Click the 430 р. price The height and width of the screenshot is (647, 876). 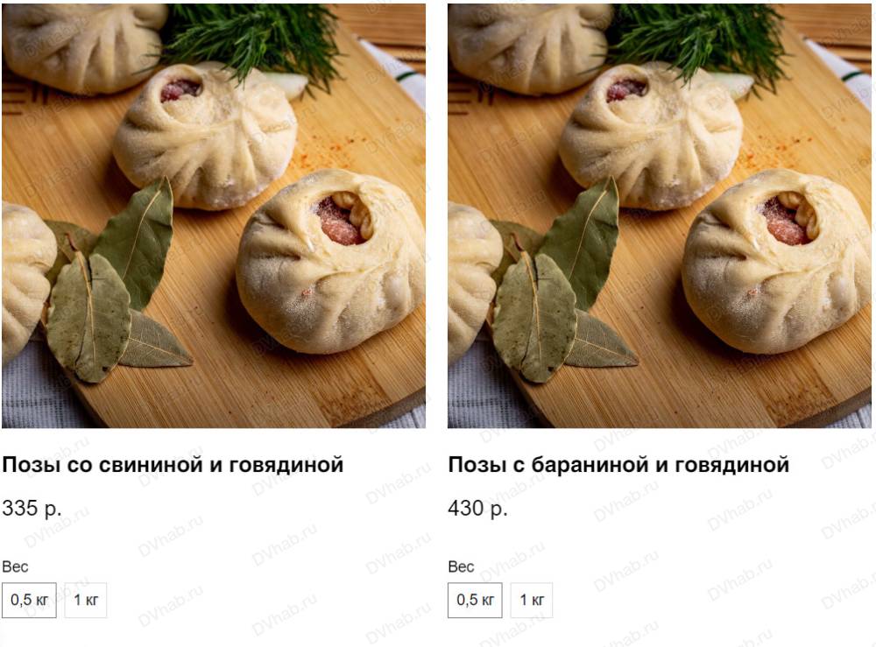tap(477, 509)
